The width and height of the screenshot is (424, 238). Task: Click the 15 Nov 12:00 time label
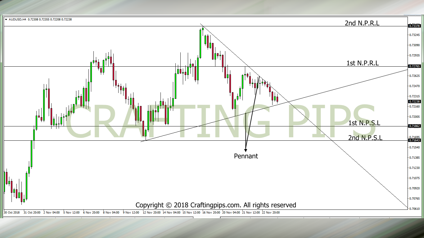tap(192, 213)
